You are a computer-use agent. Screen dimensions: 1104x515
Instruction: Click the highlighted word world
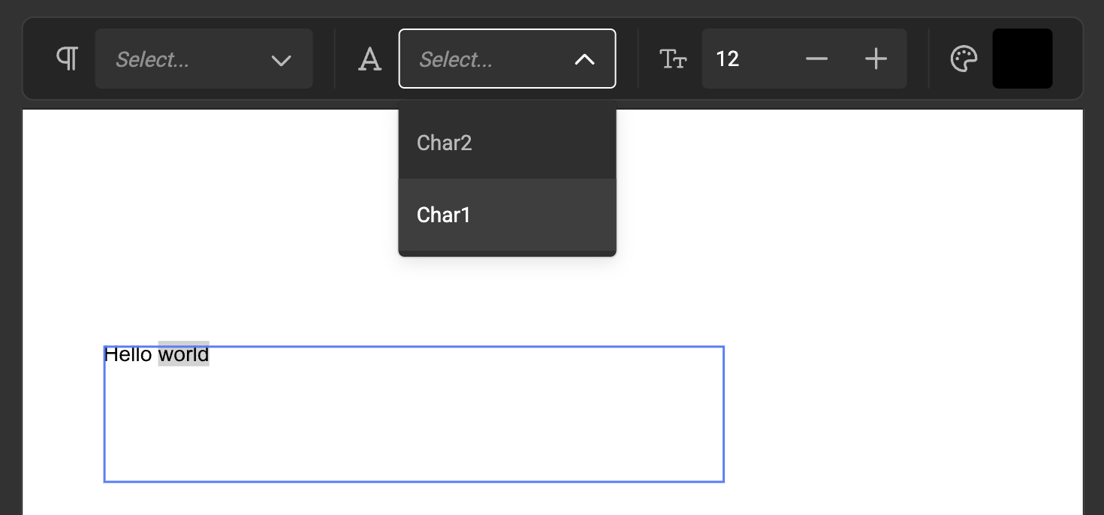point(183,354)
